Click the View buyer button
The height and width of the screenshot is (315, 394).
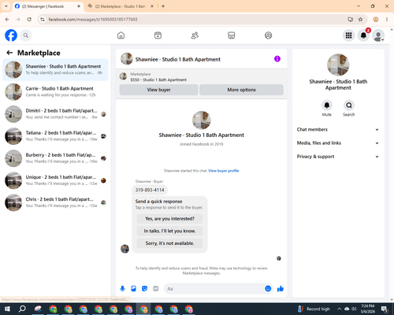158,90
